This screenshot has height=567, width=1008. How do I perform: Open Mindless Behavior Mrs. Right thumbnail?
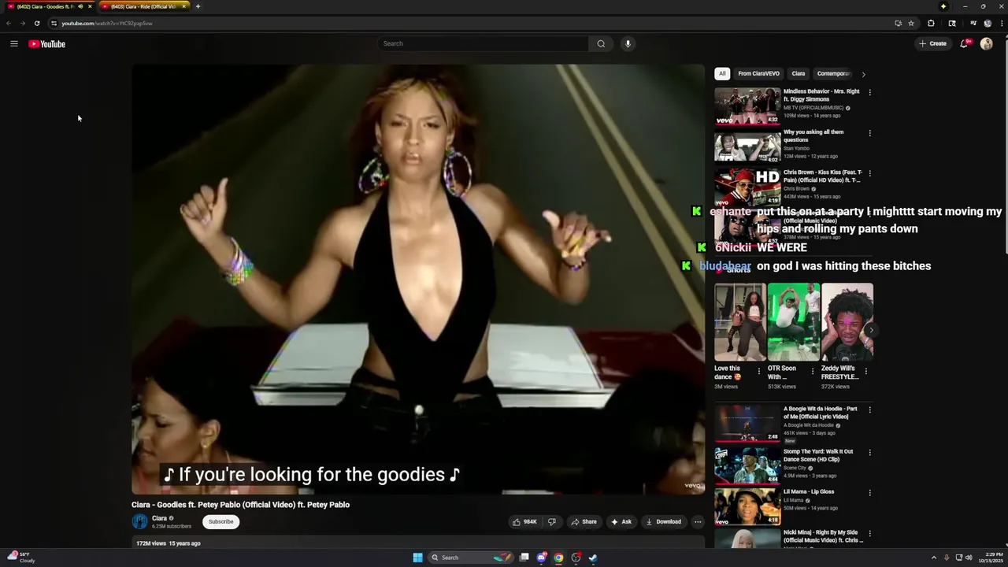(747, 106)
